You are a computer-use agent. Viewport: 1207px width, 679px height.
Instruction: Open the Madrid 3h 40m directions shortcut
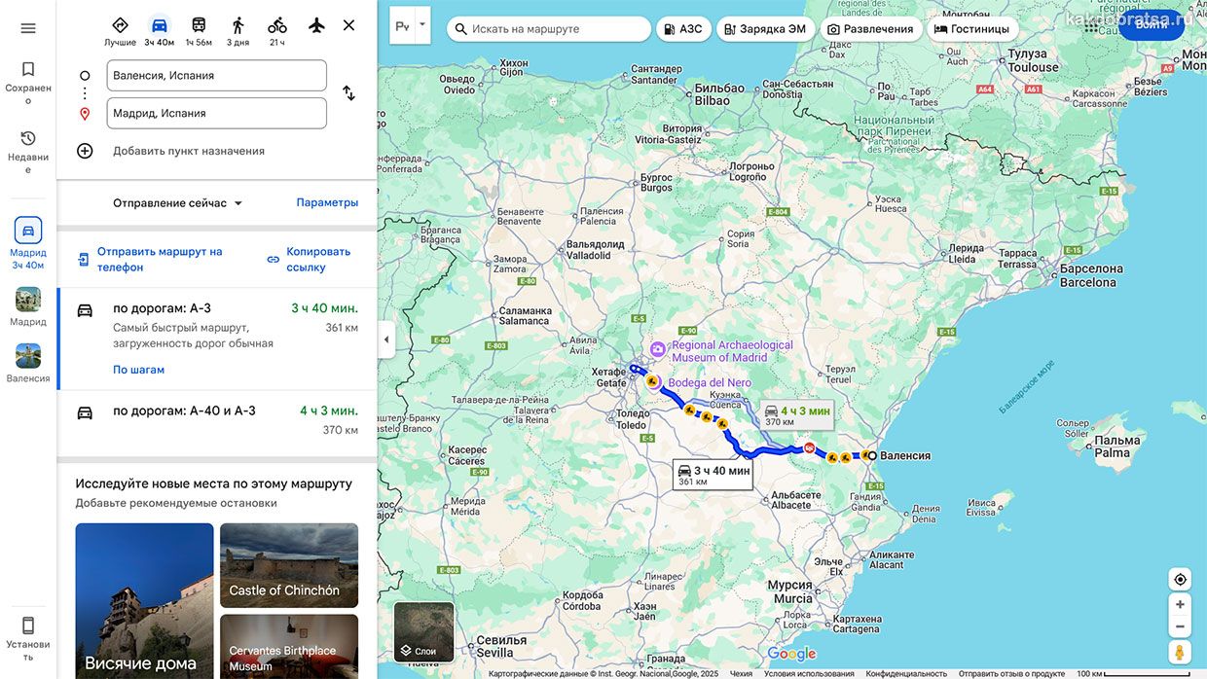pyautogui.click(x=28, y=243)
